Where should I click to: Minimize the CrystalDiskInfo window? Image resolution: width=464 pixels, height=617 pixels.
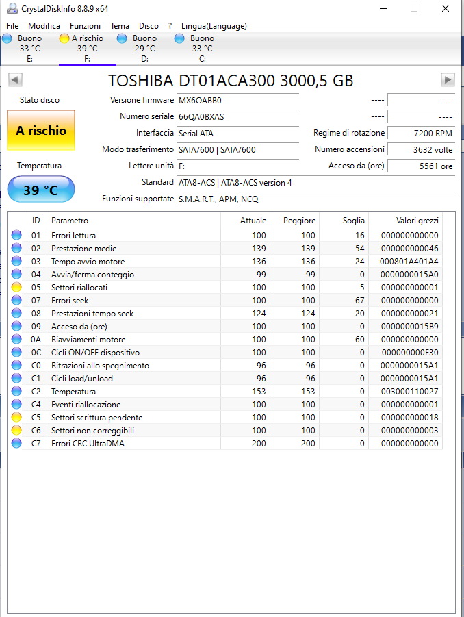coord(383,8)
